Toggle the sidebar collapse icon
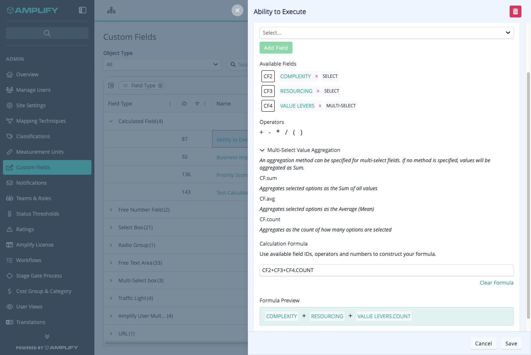The width and height of the screenshot is (531, 355). click(83, 10)
